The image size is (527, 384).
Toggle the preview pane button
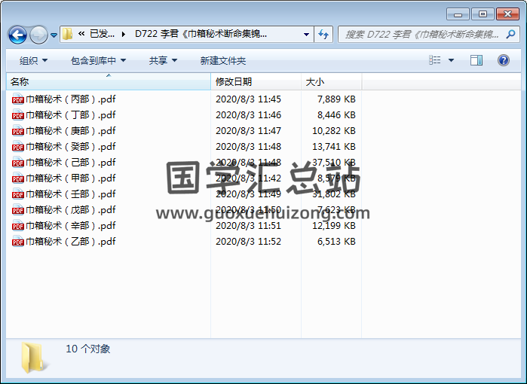[476, 60]
